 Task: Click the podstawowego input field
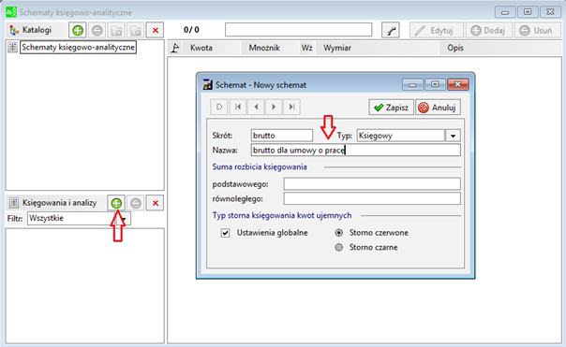click(x=372, y=183)
